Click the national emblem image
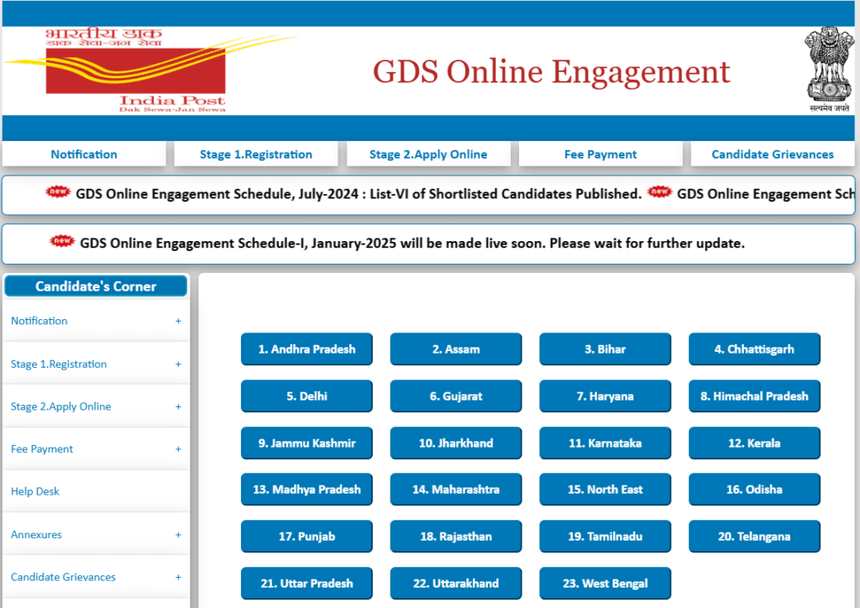This screenshot has width=860, height=608. pos(828,66)
